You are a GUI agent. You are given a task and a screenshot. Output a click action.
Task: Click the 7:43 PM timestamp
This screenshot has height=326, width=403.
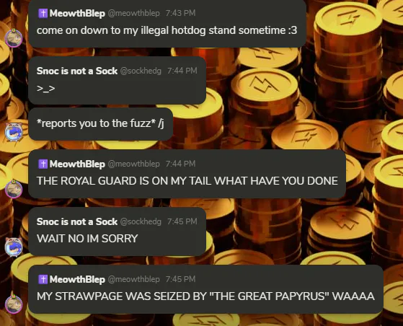(180, 13)
